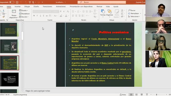Open the Seleccionar dropdown

[x=134, y=17]
